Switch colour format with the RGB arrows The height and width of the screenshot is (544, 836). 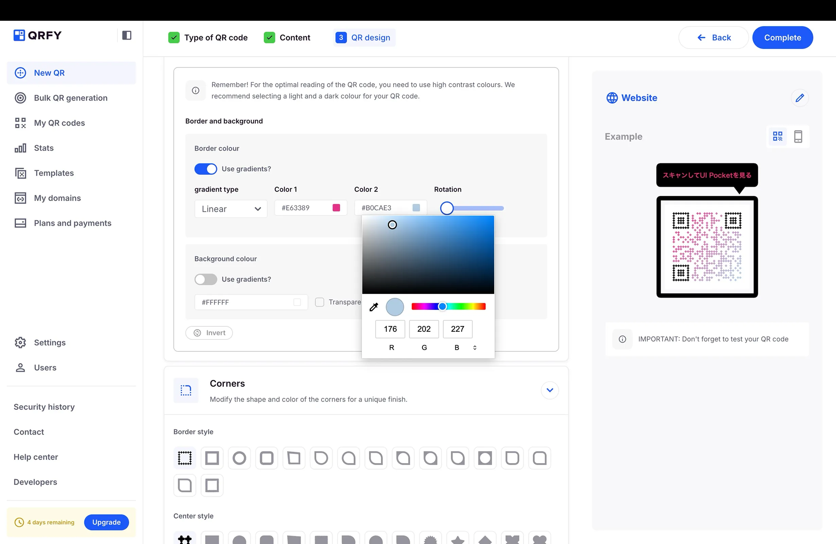tap(474, 347)
